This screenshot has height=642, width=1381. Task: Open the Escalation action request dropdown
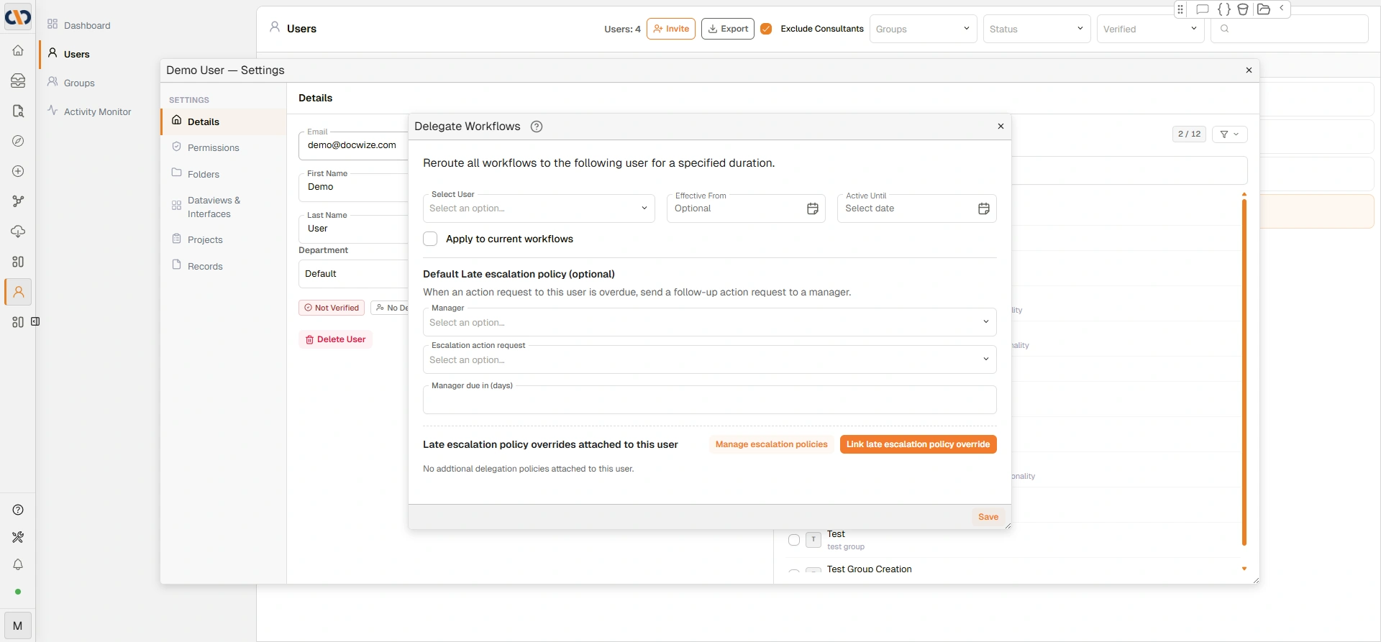[x=709, y=359]
